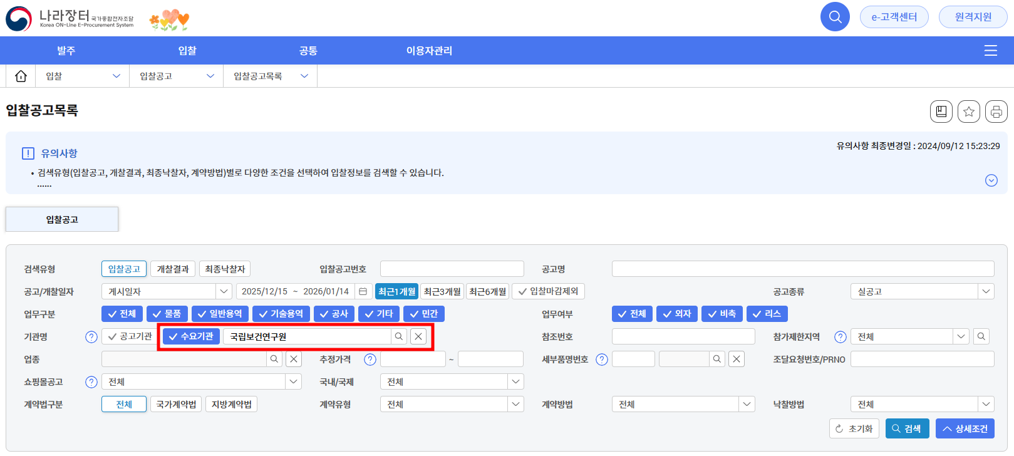Click the 입찰공고번호 input field

(x=452, y=269)
